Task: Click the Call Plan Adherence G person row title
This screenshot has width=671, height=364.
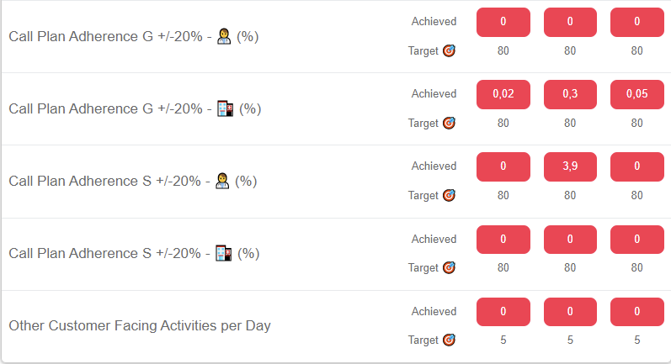Action: coord(105,36)
